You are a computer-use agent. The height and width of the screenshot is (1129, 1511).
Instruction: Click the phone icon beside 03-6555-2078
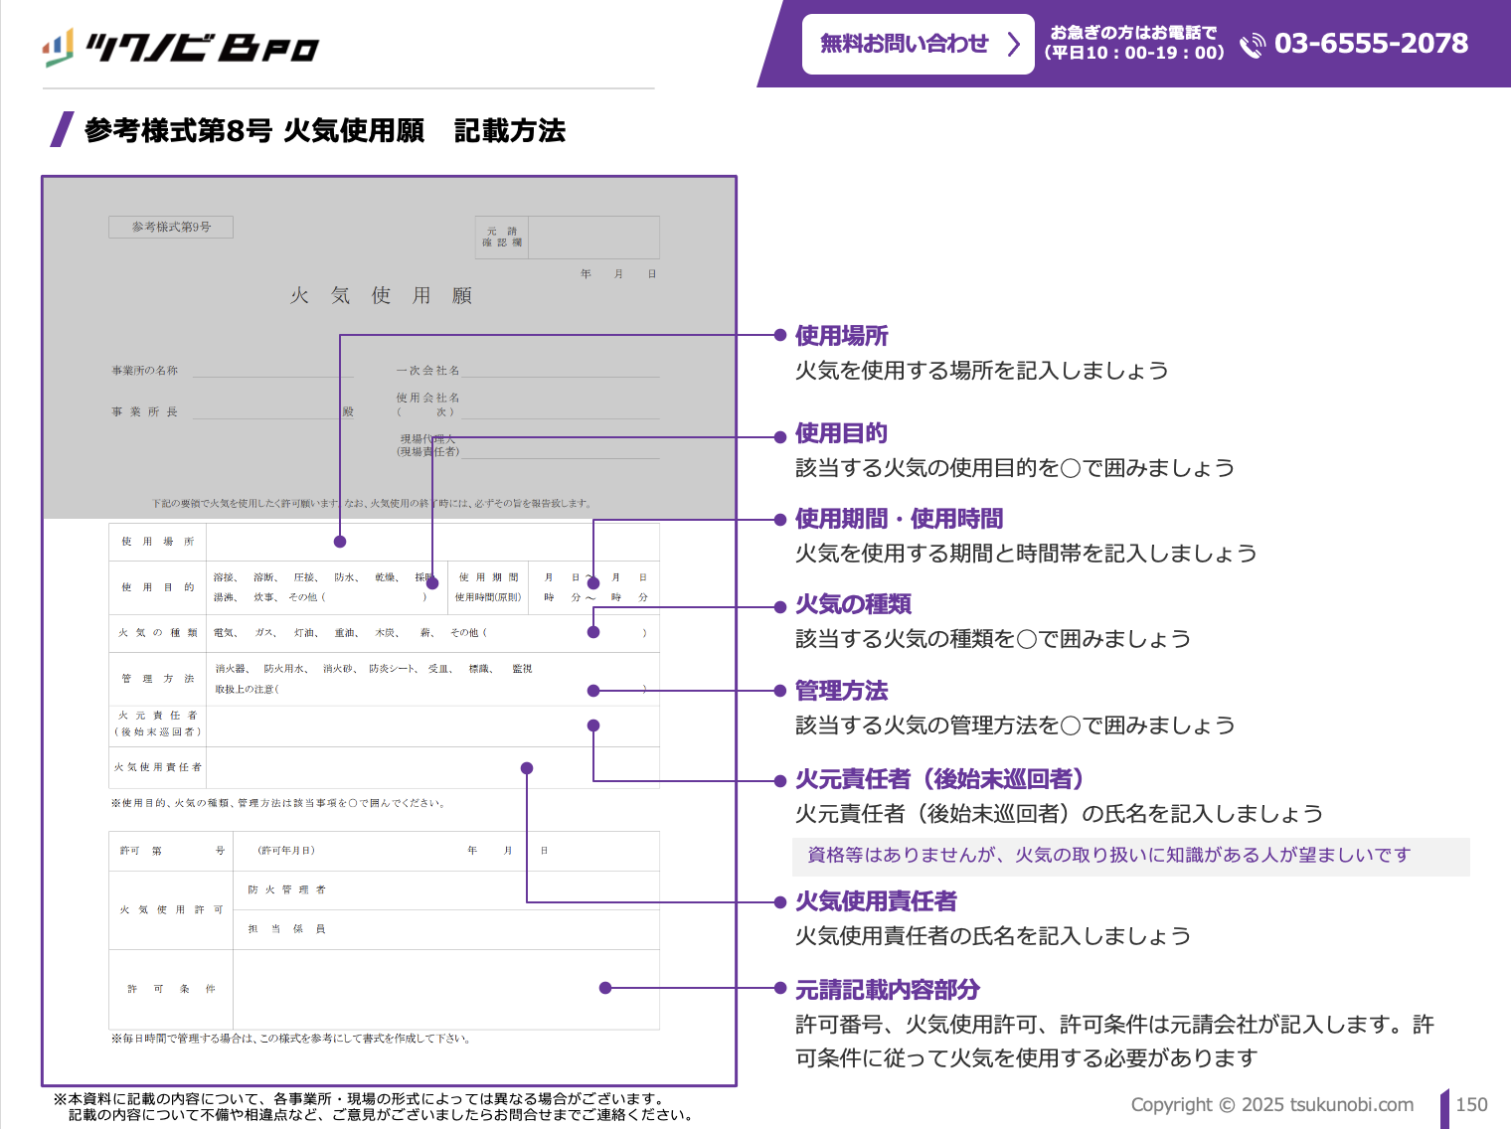coord(1253,46)
